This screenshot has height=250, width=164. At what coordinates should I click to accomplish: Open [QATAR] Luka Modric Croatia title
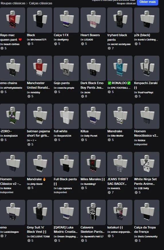(x=65, y=230)
